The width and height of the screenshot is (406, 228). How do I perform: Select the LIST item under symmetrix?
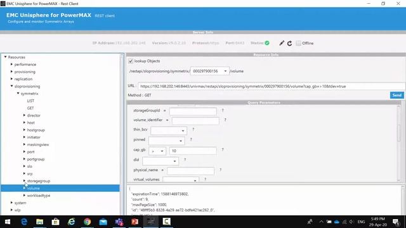point(30,101)
